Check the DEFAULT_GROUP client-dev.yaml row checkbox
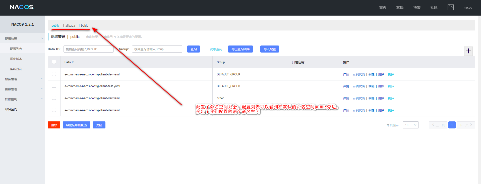The image size is (481, 184). 54,74
